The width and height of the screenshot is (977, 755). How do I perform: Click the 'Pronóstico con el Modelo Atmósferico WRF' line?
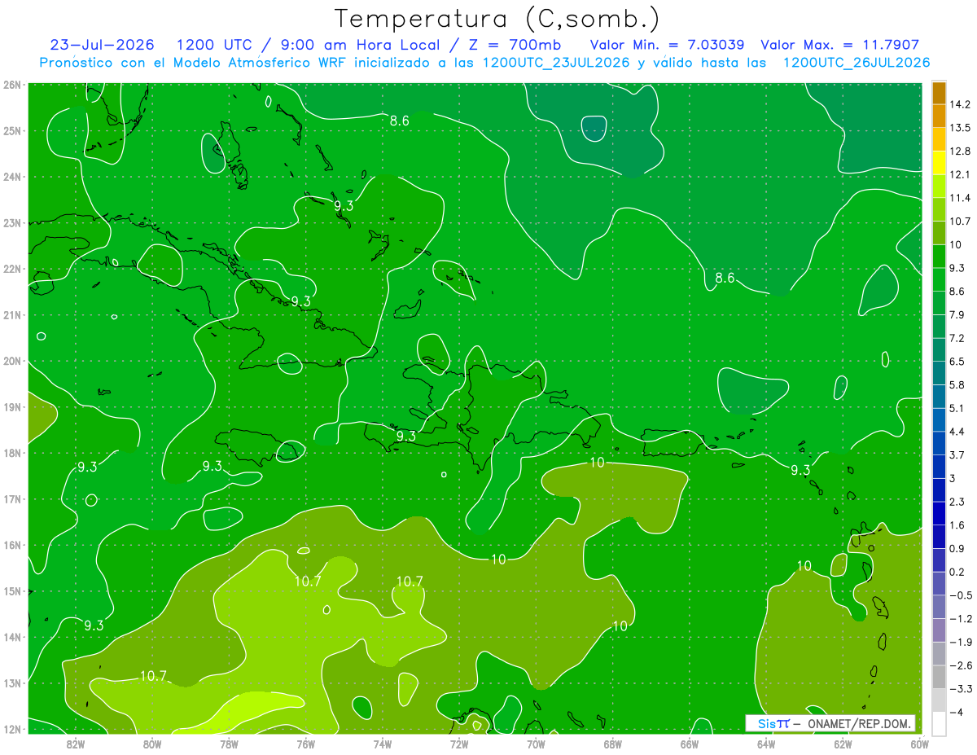tap(484, 63)
